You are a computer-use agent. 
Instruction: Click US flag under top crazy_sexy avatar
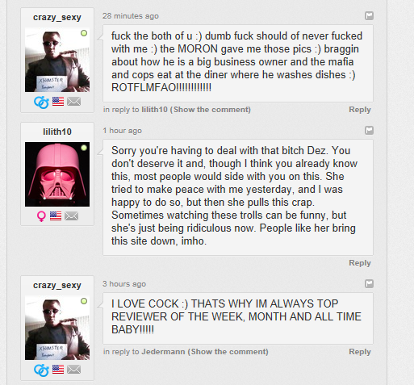coord(58,101)
